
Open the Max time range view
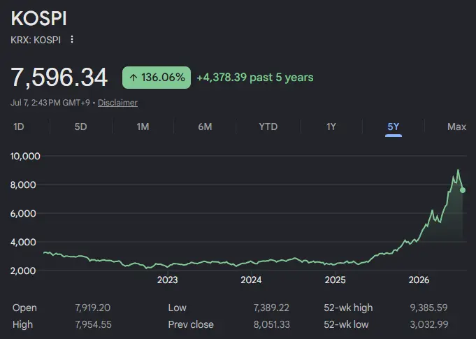tap(456, 127)
